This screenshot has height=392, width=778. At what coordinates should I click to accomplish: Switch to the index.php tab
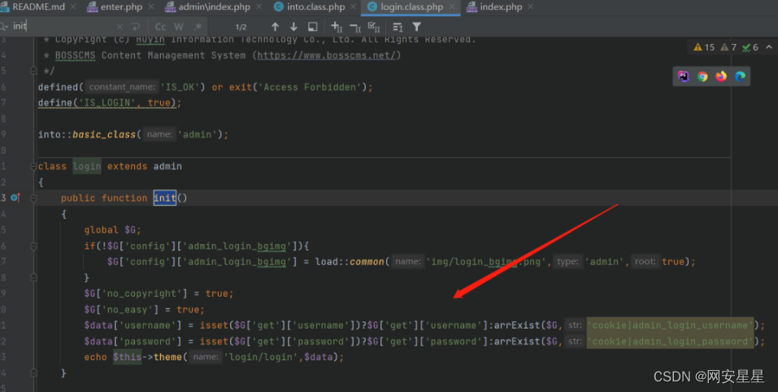[x=501, y=7]
